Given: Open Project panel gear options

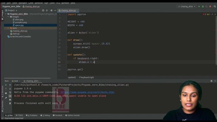Looking at the screenshot, I should point(51,11).
